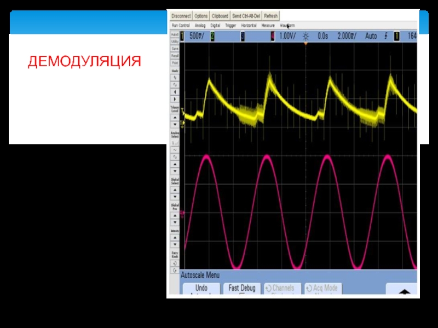
Task: Toggle channel 4 pink indicator
Action: [x=272, y=36]
